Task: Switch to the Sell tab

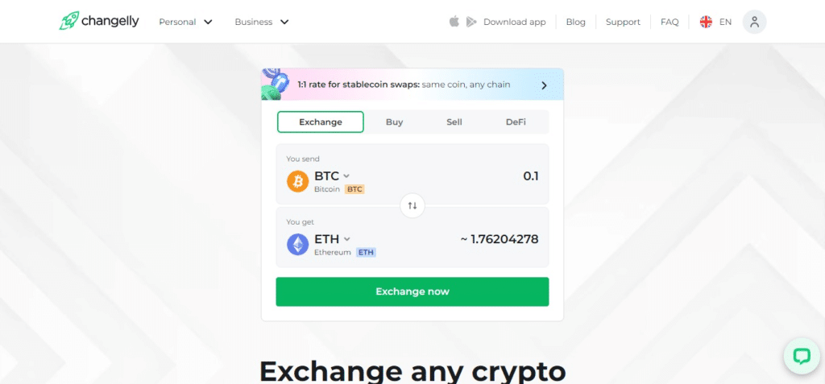Action: (x=454, y=122)
